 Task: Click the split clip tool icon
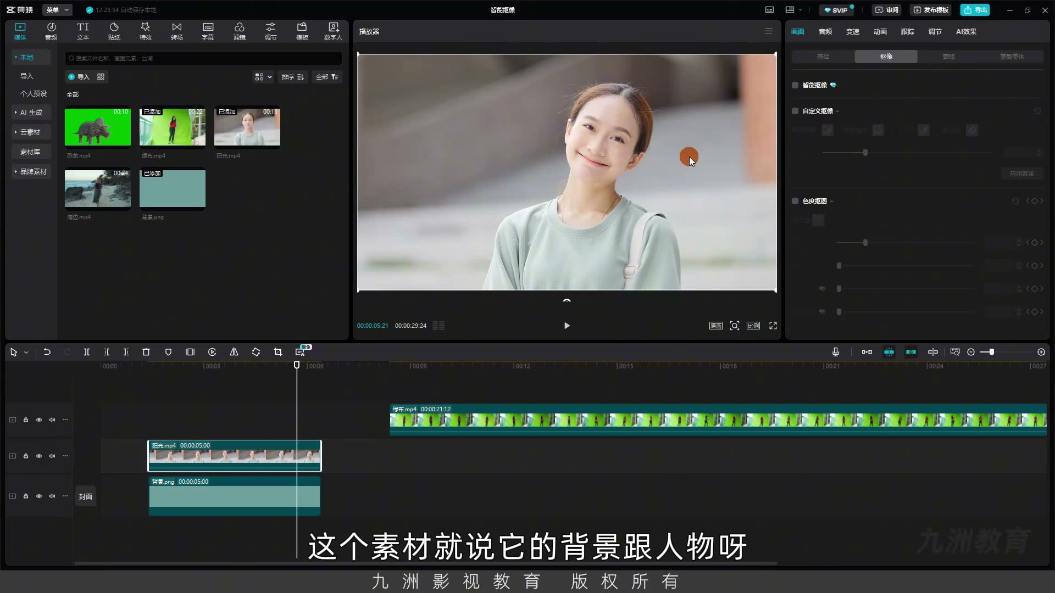click(86, 352)
